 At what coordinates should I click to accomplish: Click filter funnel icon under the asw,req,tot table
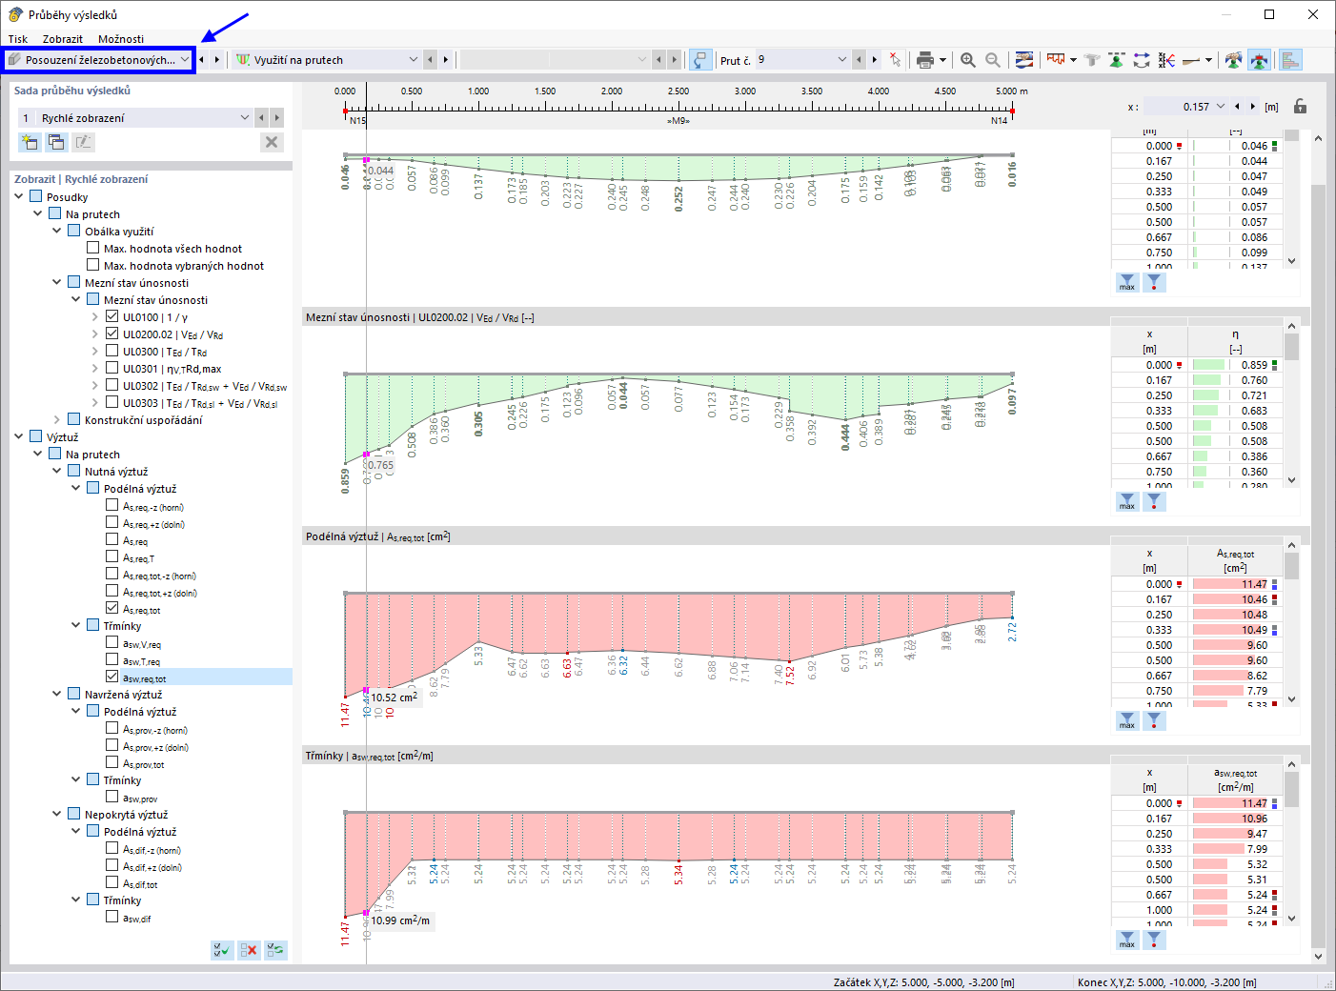(x=1154, y=940)
